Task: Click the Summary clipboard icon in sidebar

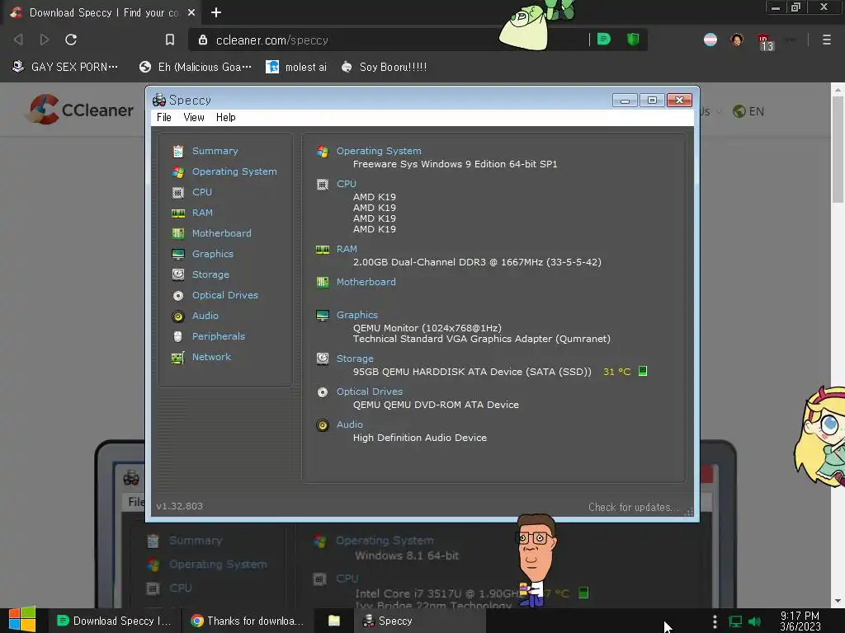Action: pos(178,152)
